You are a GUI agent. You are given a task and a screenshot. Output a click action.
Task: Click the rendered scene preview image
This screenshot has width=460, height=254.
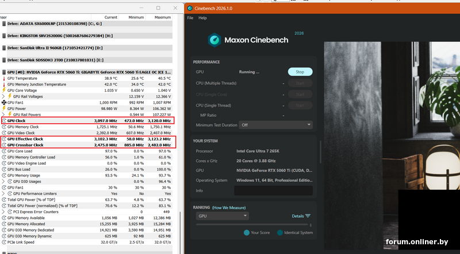pos(392,146)
